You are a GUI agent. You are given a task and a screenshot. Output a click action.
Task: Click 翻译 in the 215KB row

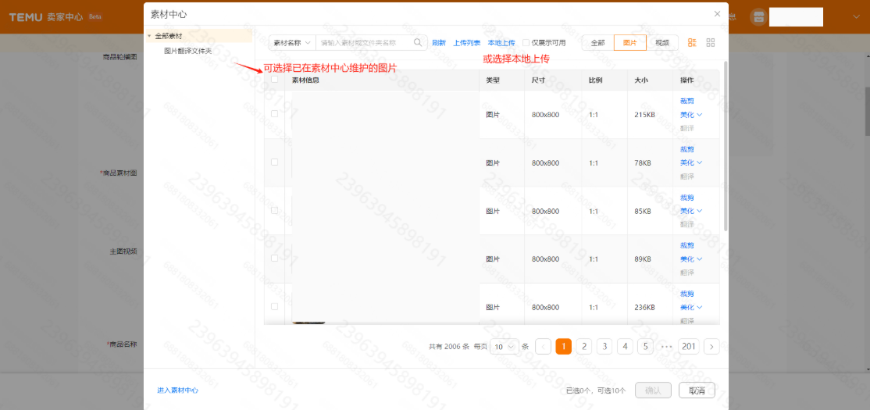coord(687,128)
